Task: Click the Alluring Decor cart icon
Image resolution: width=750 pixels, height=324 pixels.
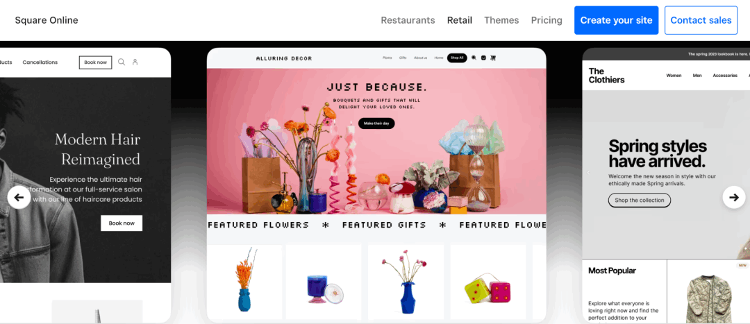Action: coord(493,58)
